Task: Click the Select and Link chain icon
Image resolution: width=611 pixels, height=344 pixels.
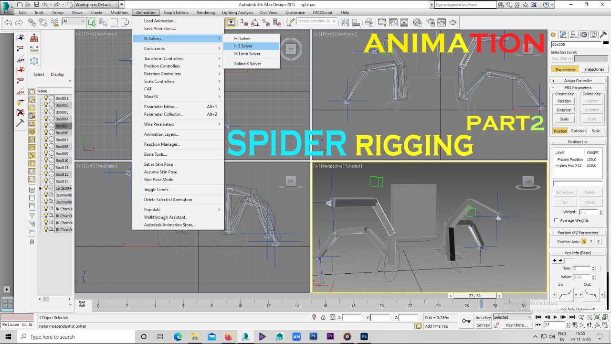Action: pos(32,22)
